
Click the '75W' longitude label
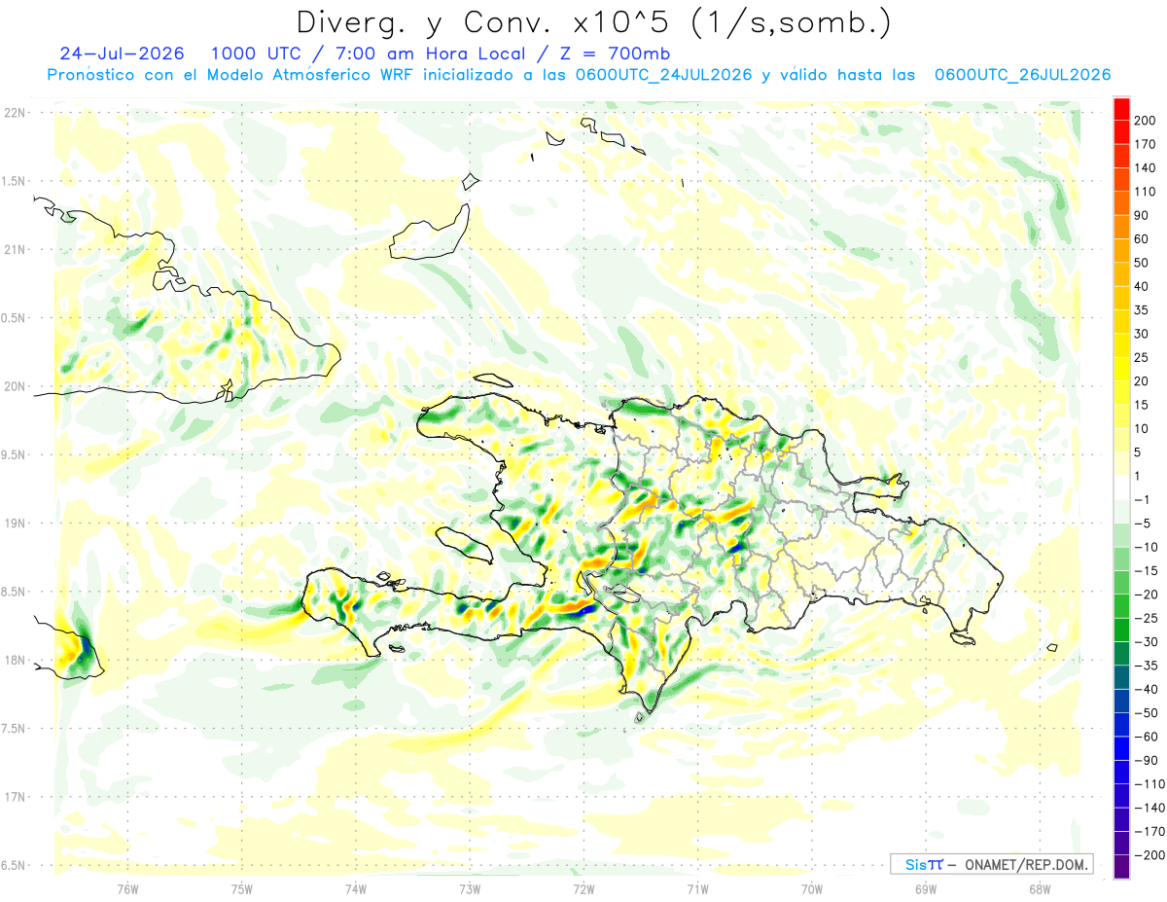(x=241, y=890)
